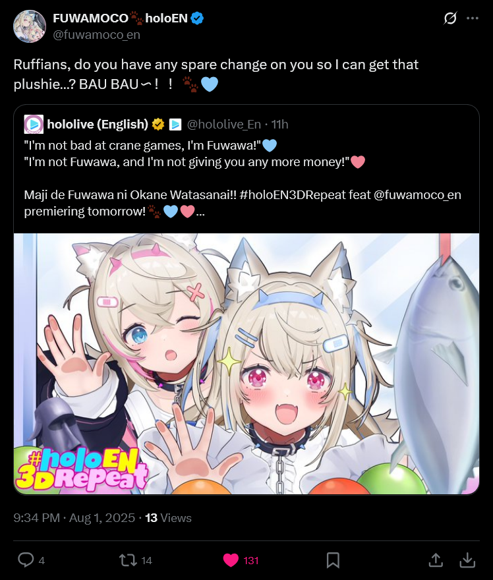This screenshot has height=580, width=493.
Task: Open hololive (English) account avatar
Action: [34, 125]
